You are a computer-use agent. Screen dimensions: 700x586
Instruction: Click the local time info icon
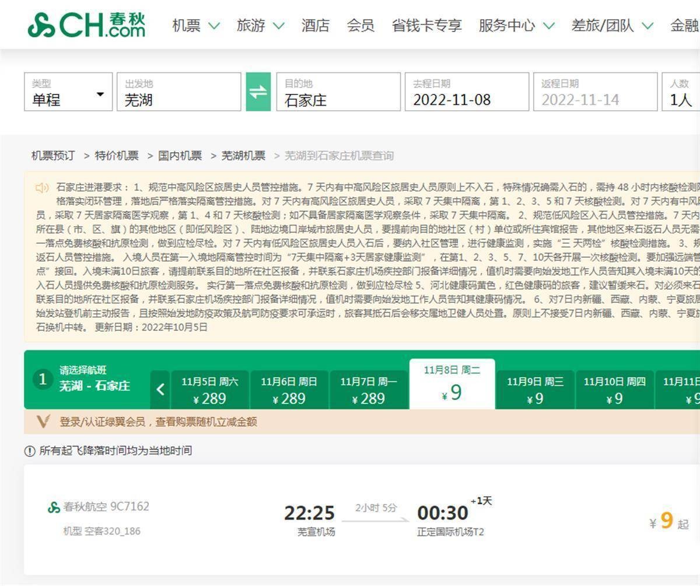pyautogui.click(x=30, y=451)
